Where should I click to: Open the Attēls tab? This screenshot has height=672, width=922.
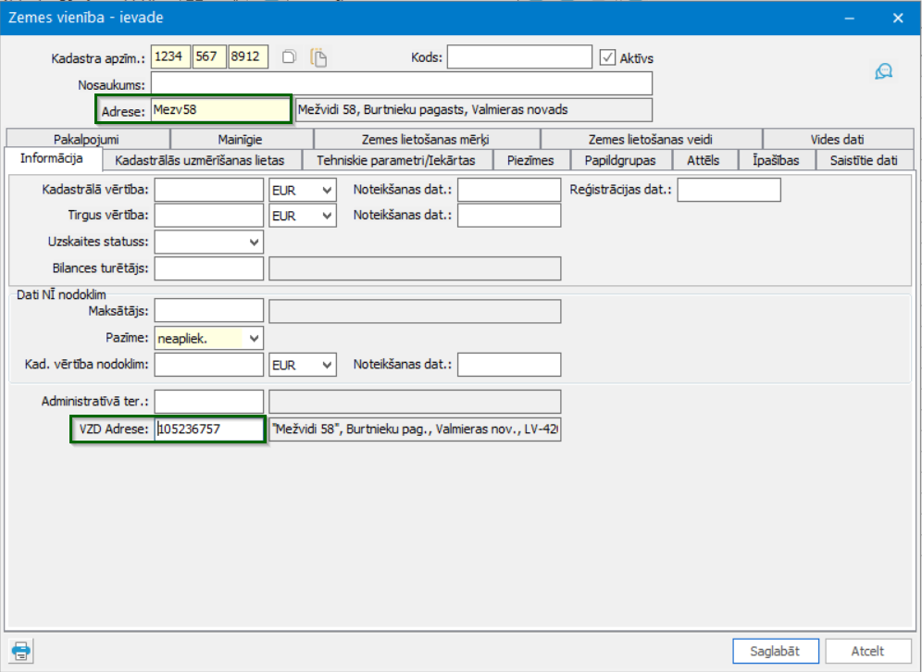coord(704,160)
